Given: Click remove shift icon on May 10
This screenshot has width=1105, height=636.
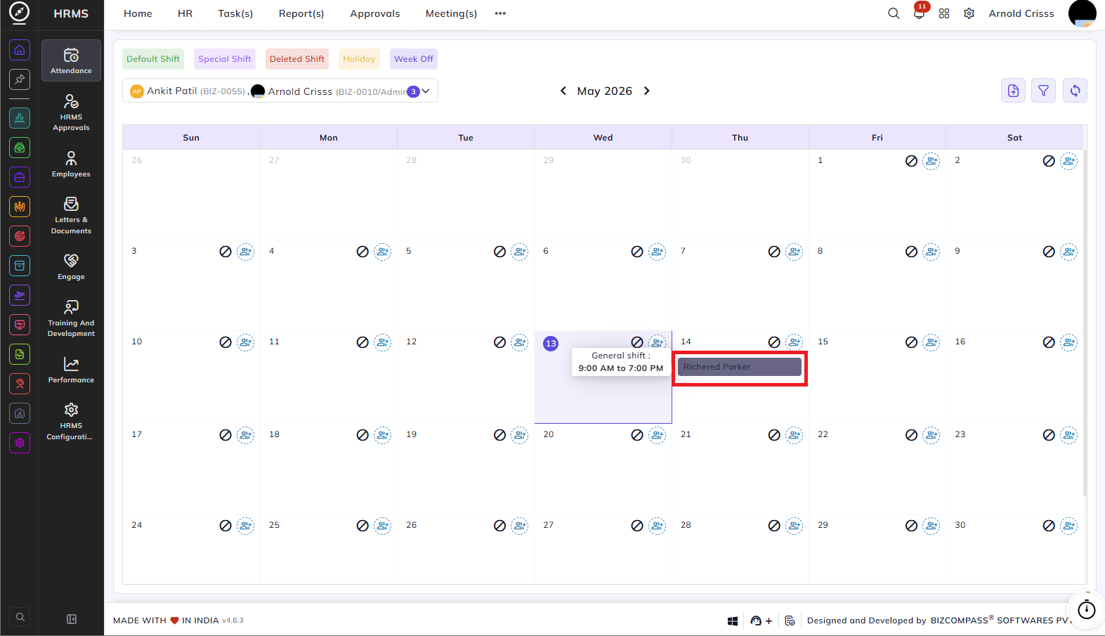Looking at the screenshot, I should [225, 342].
